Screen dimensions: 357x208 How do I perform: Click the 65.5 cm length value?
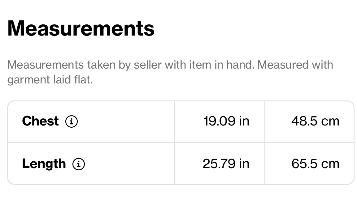click(315, 164)
